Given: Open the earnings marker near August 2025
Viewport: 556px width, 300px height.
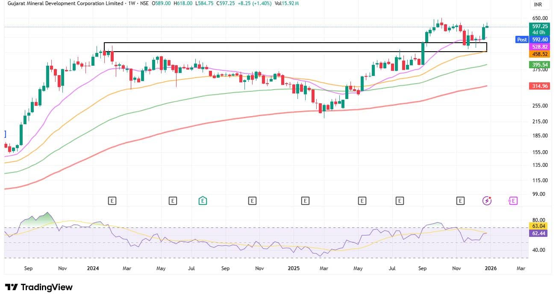Looking at the screenshot, I should [400, 200].
